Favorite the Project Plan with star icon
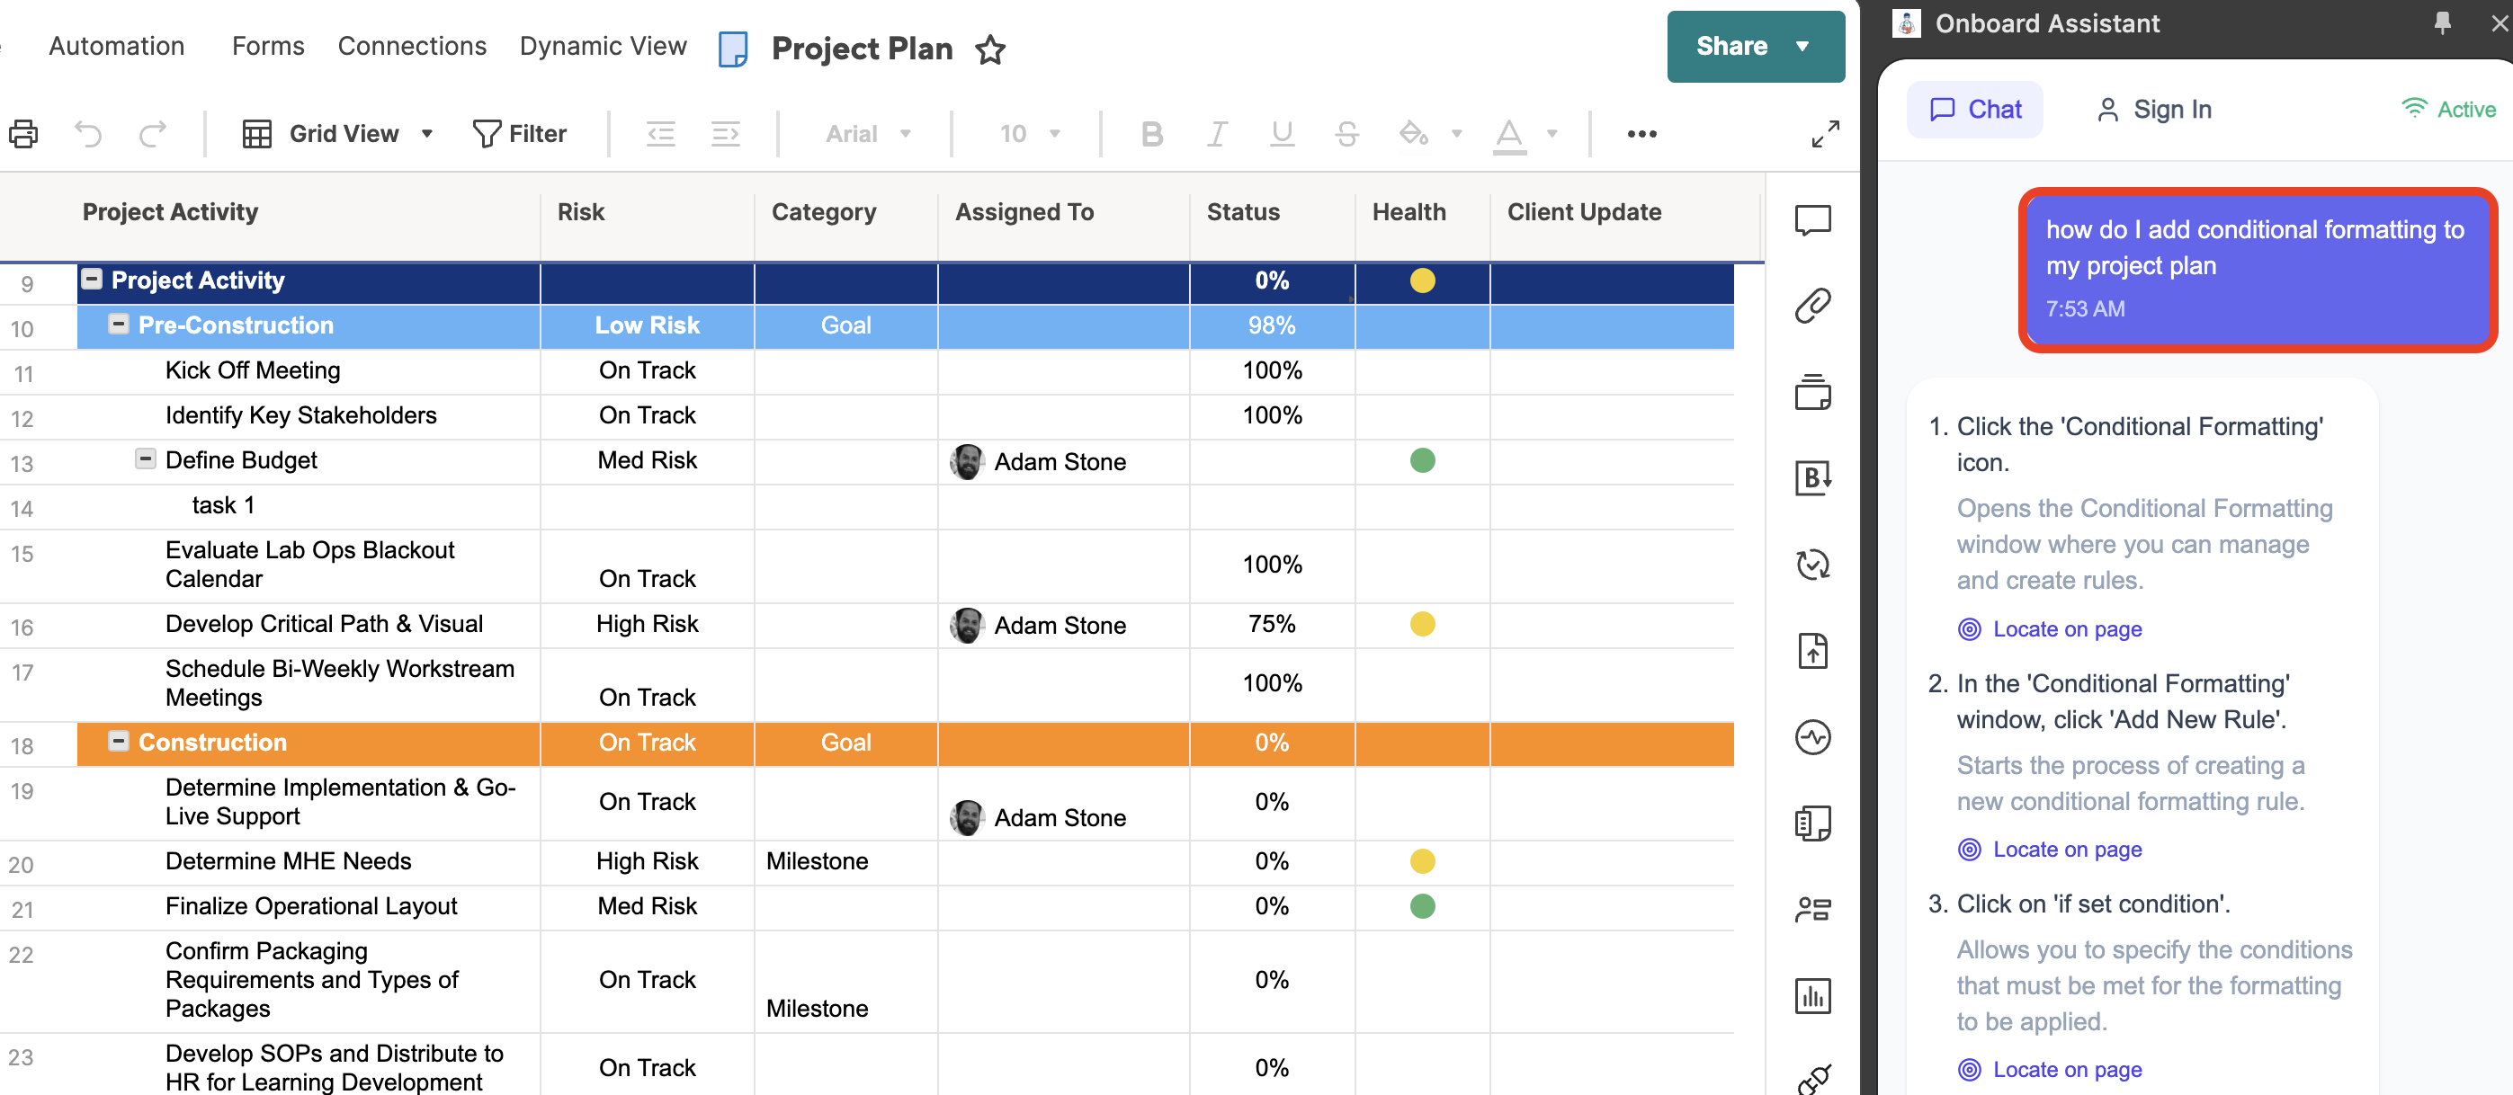This screenshot has height=1095, width=2513. point(989,49)
